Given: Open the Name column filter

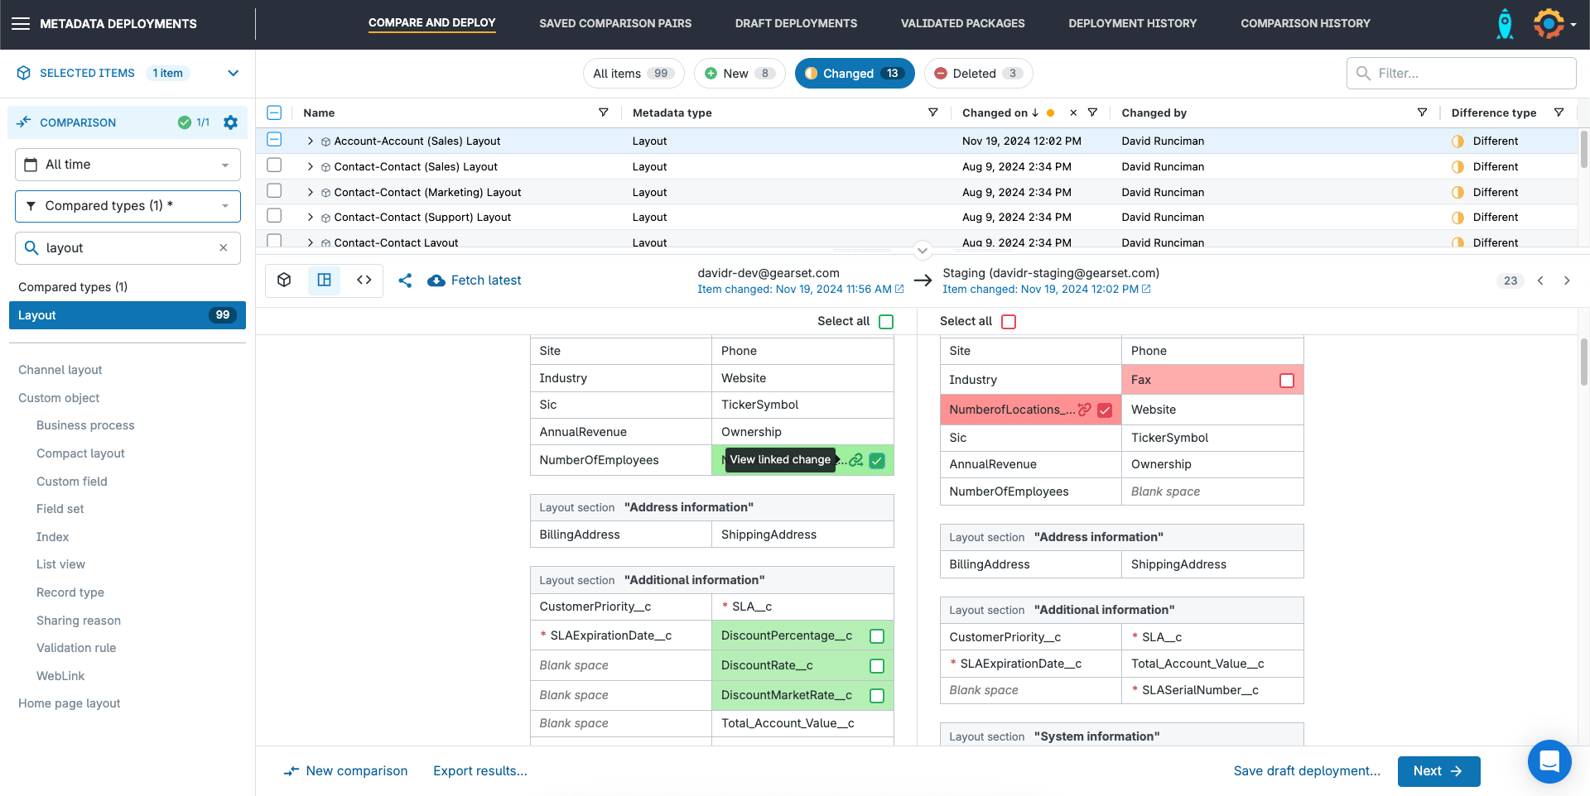Looking at the screenshot, I should coord(603,113).
